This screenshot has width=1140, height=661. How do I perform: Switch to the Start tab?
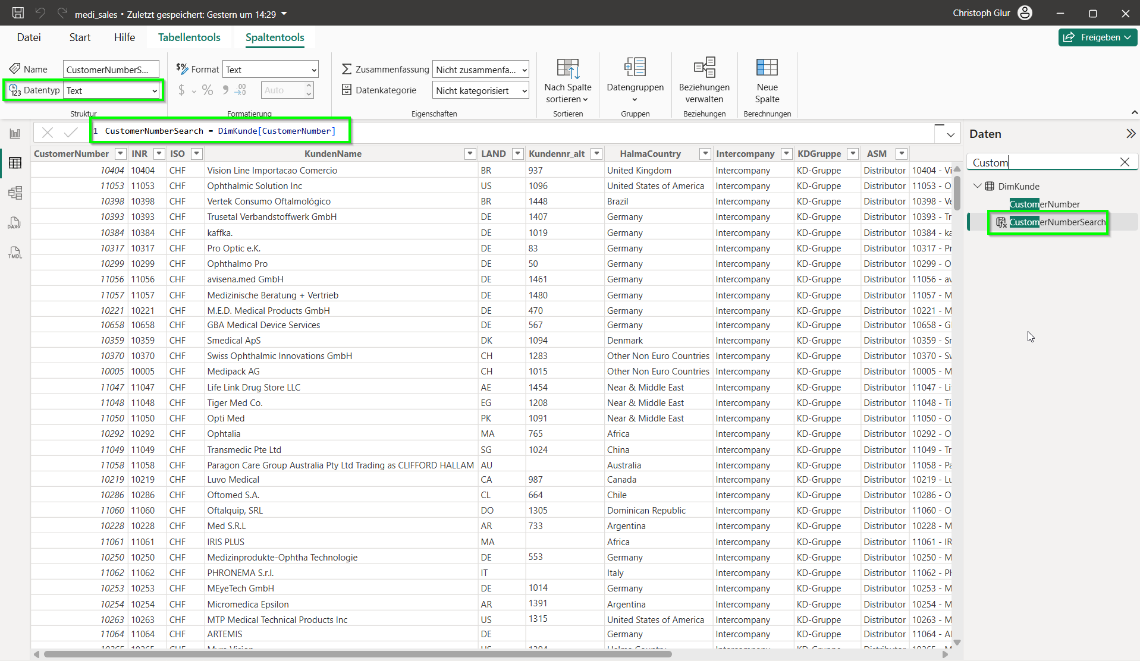point(80,37)
